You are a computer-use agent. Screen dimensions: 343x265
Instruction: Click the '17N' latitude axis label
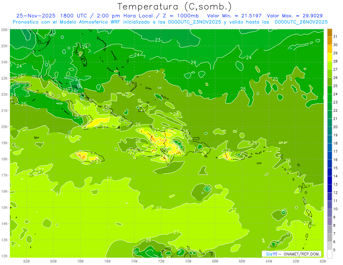coord(4,175)
